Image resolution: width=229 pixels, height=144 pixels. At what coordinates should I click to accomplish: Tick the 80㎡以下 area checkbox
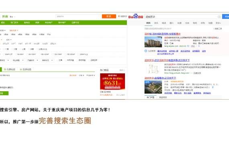click(x=4, y=54)
